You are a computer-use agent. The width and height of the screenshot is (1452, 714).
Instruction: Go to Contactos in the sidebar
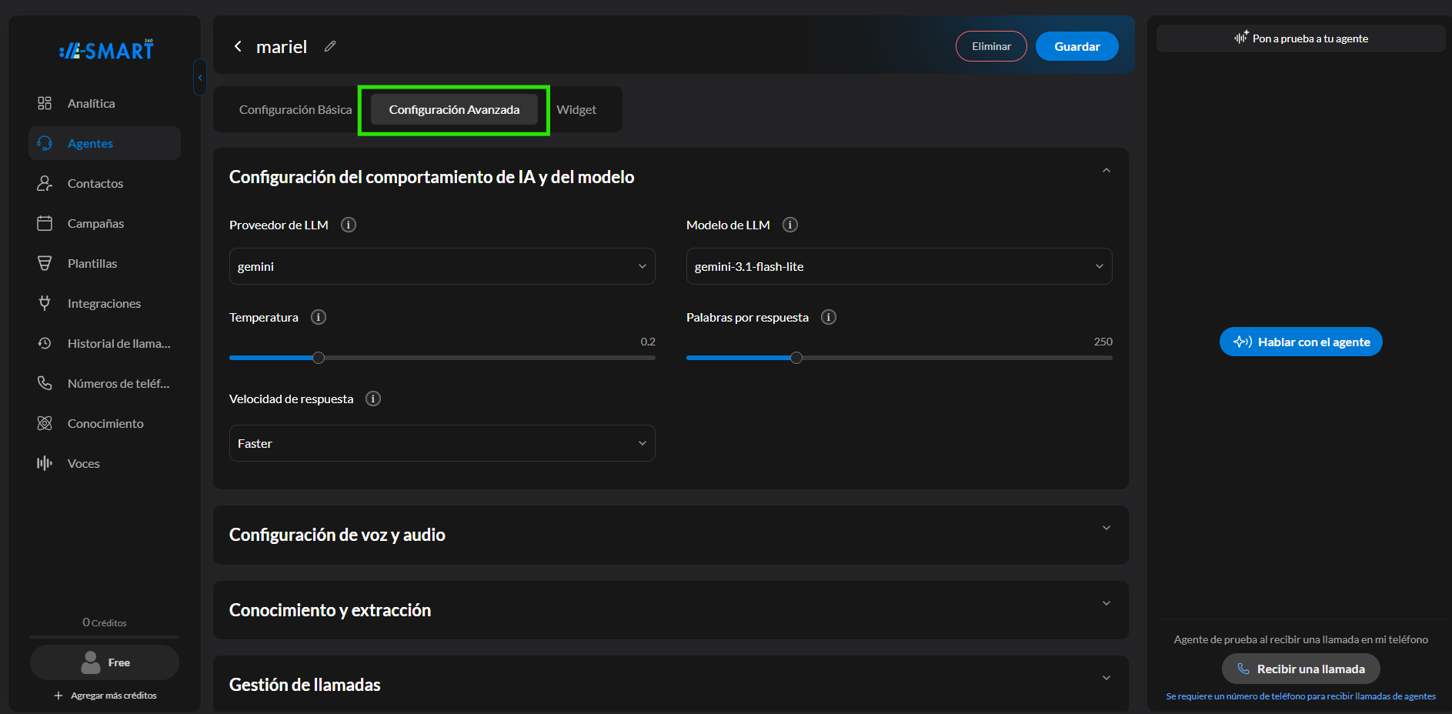(x=105, y=183)
